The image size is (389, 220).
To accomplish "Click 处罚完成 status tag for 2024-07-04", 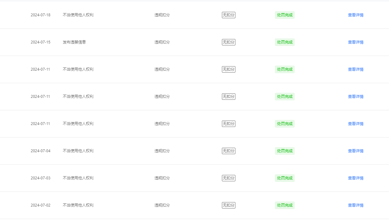I will pos(285,151).
